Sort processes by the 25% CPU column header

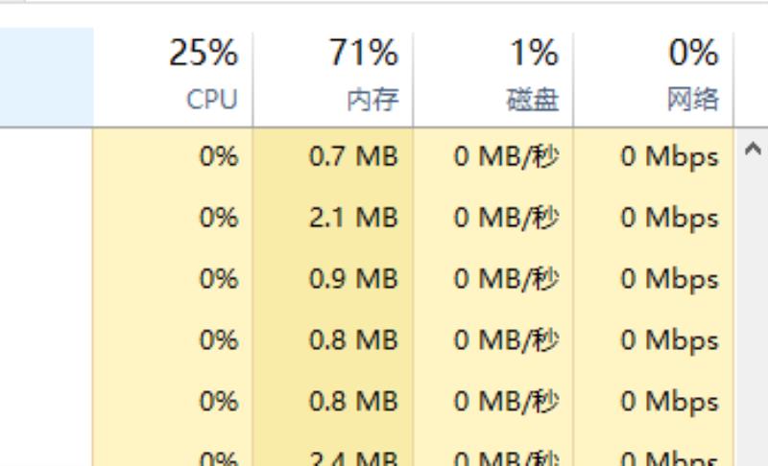point(173,77)
